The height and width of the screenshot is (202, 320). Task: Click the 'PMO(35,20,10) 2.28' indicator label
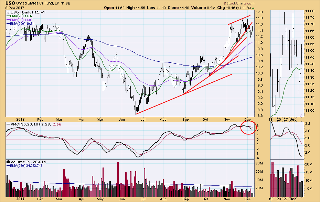(31, 124)
